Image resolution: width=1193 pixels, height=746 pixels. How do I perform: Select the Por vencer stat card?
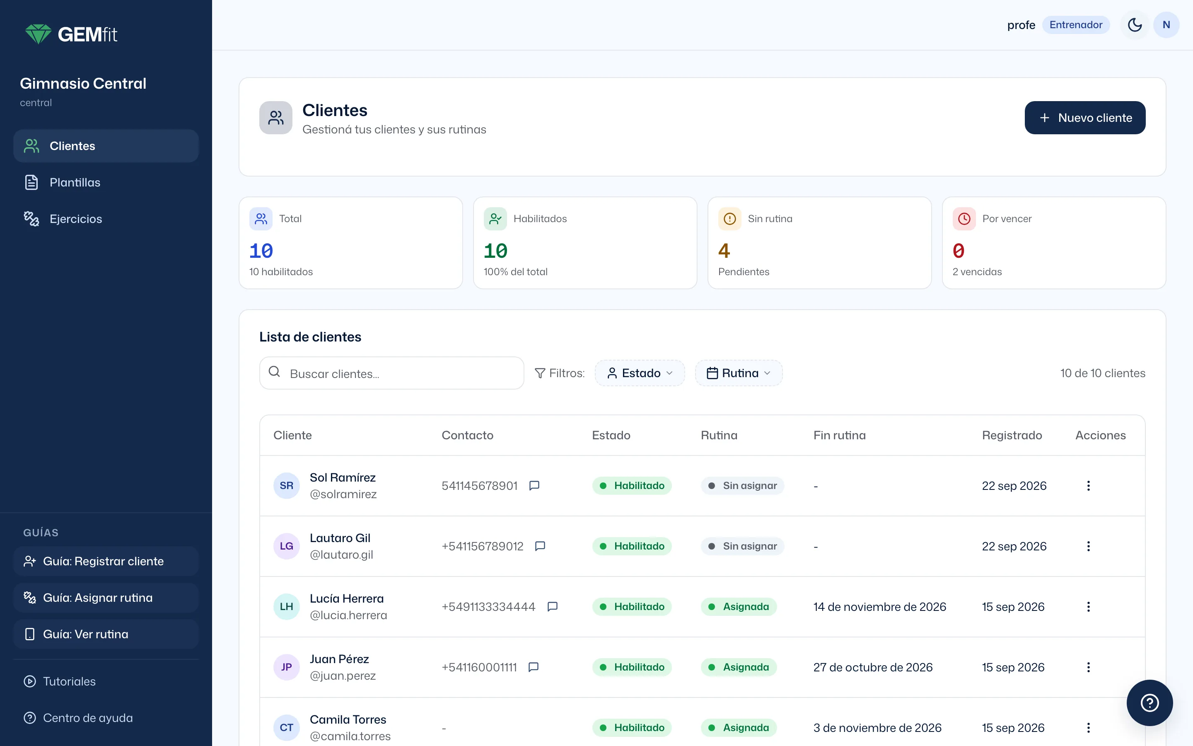[x=1053, y=243]
